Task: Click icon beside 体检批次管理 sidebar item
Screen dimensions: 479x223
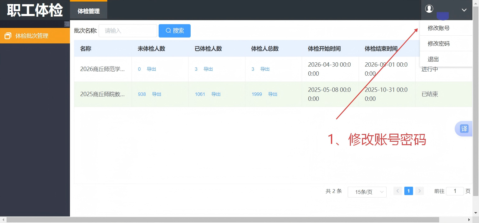Action: 8,36
